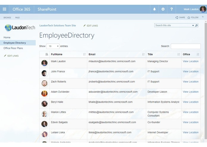Viewport: 207px width, 147px height.
Task: Click the 'Search this site' box
Action: coord(173,25)
